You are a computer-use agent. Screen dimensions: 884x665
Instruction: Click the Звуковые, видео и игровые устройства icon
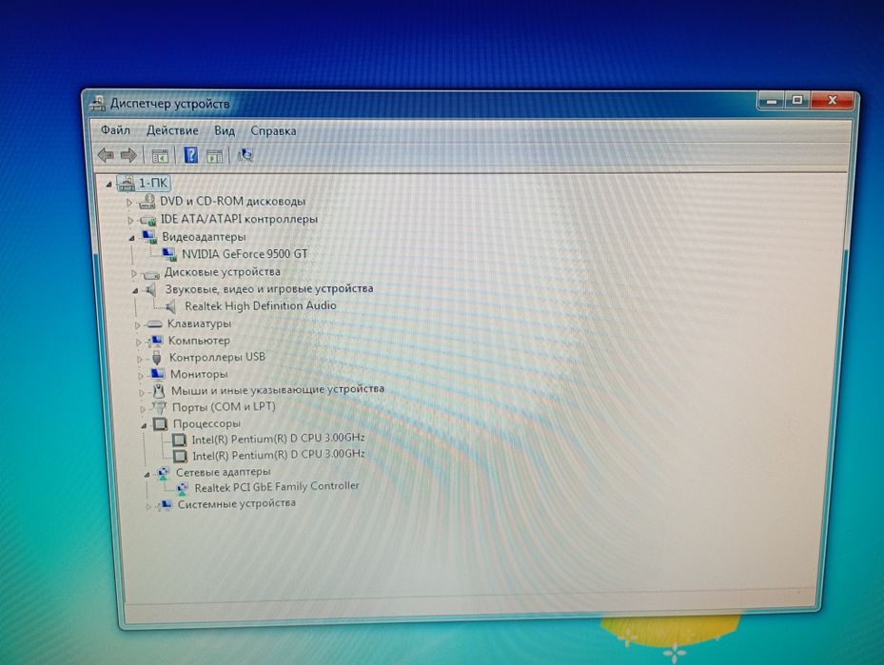(x=150, y=289)
